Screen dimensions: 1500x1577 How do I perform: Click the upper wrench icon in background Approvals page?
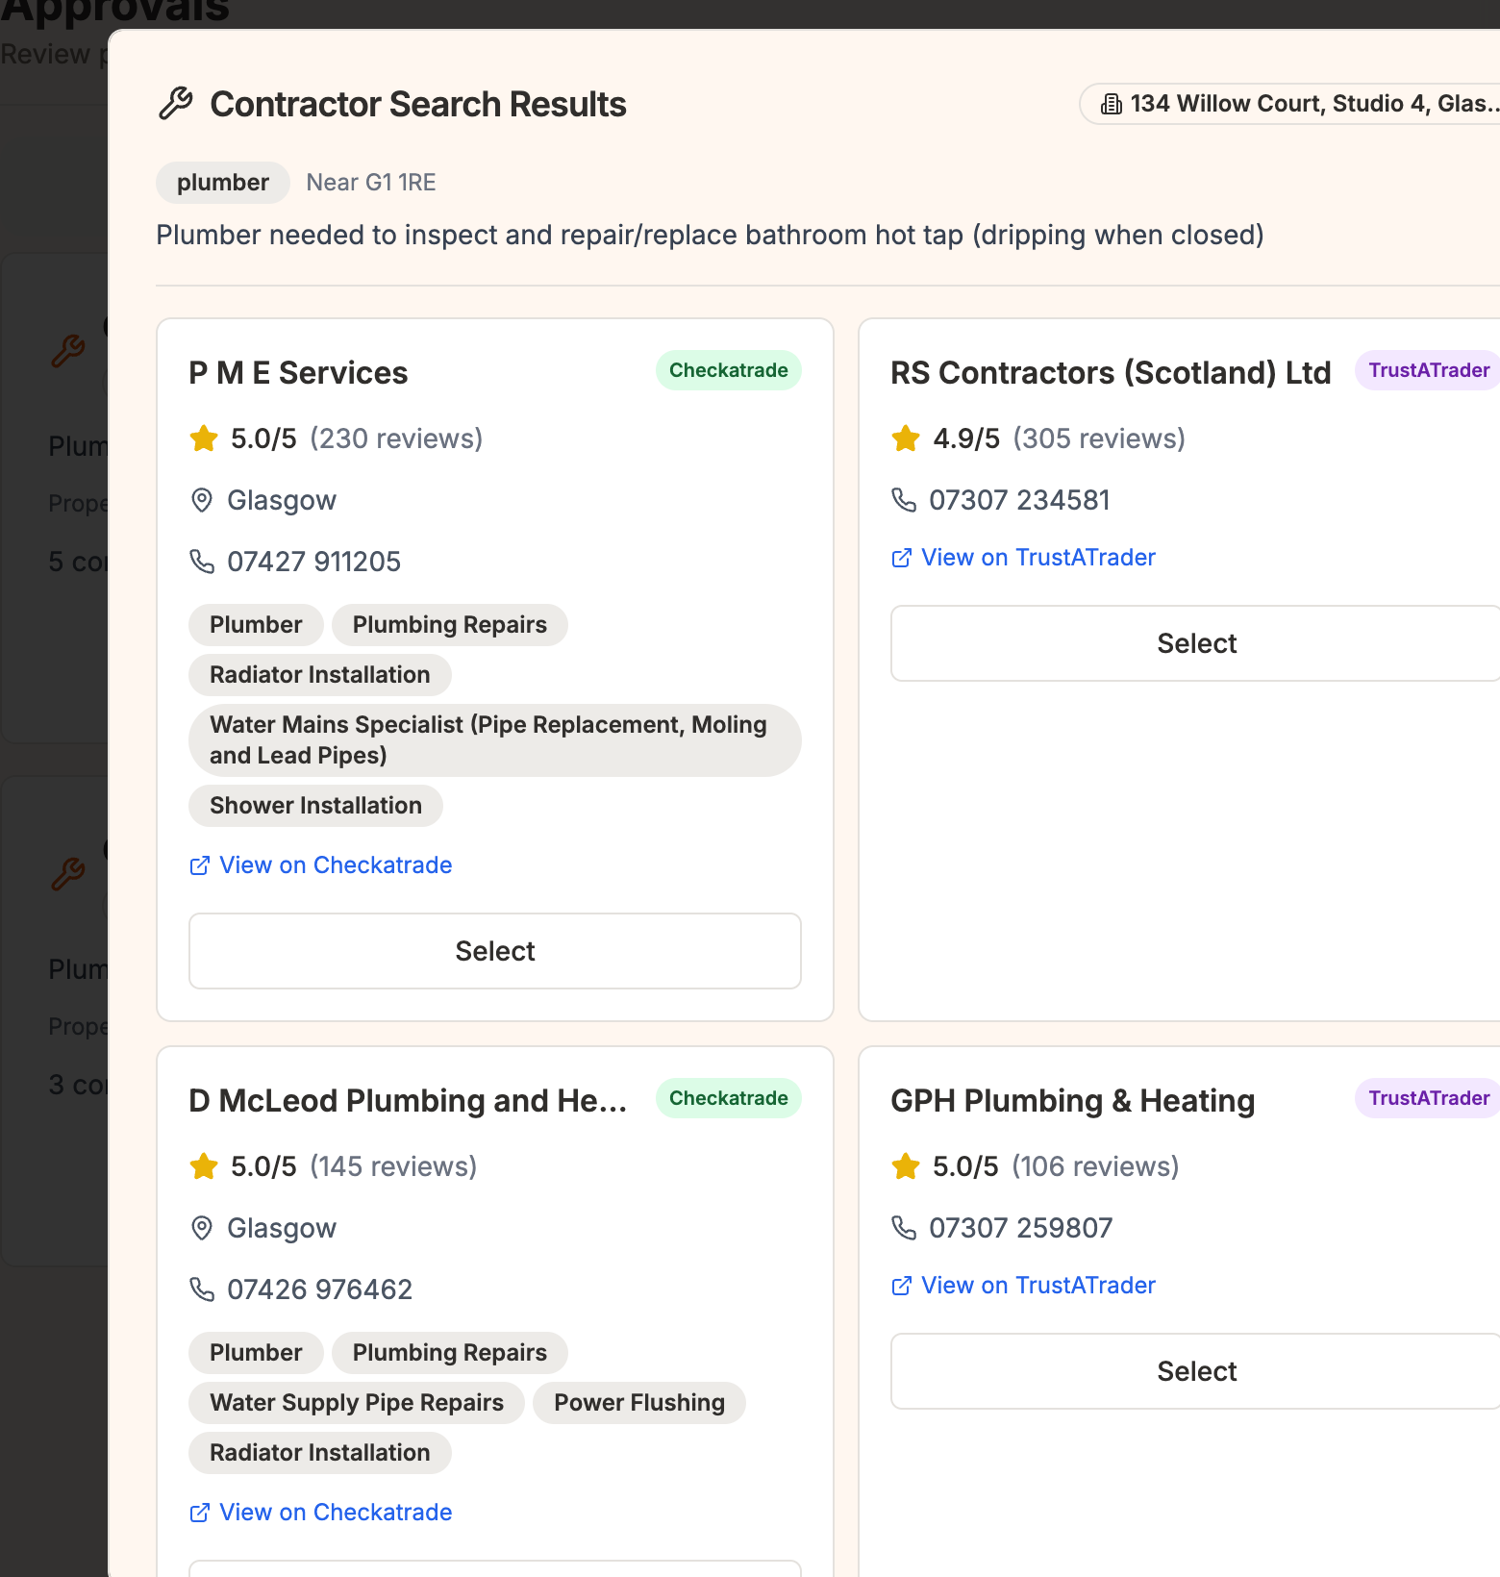(68, 351)
